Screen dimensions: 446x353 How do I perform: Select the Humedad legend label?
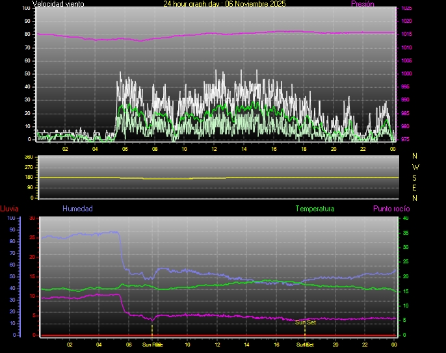[77, 209]
